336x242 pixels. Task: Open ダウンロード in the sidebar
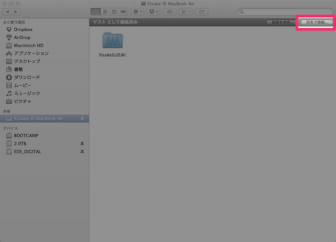coord(45,78)
